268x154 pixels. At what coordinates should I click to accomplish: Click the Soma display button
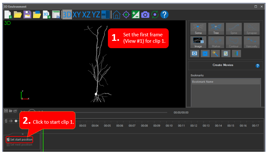tap(198, 29)
